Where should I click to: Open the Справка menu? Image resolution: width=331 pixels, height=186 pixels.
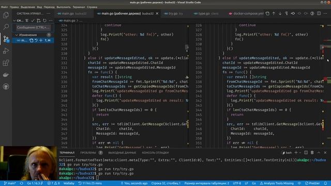click(x=92, y=7)
